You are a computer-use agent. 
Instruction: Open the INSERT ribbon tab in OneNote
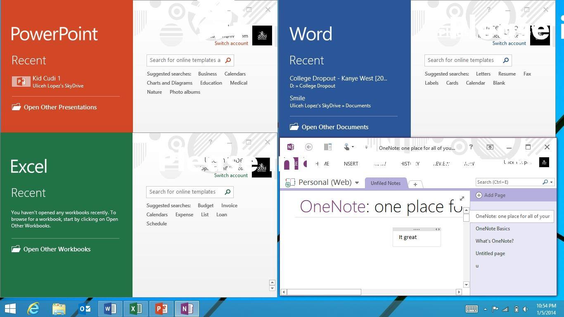click(x=351, y=164)
